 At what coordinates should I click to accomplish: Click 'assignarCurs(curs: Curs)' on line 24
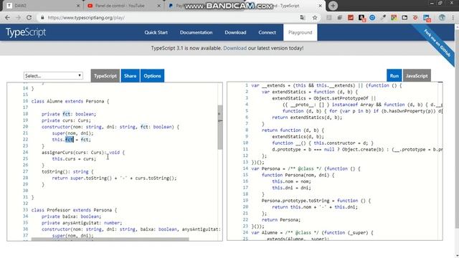point(73,153)
